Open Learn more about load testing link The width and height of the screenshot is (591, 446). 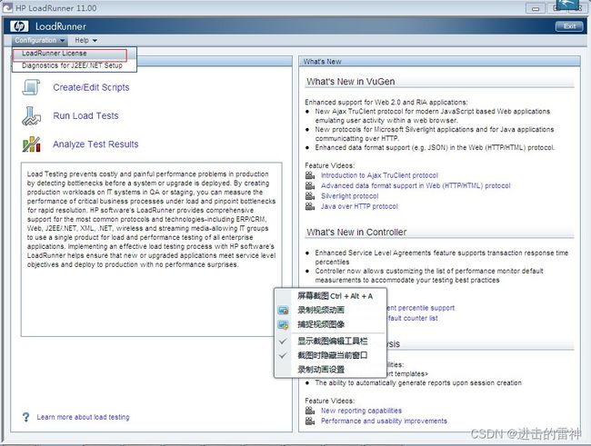click(x=83, y=417)
